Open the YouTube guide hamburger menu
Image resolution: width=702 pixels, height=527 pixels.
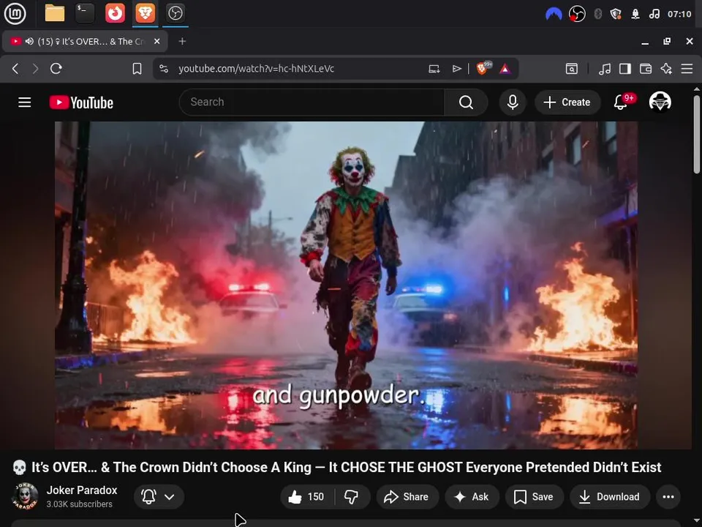click(25, 102)
